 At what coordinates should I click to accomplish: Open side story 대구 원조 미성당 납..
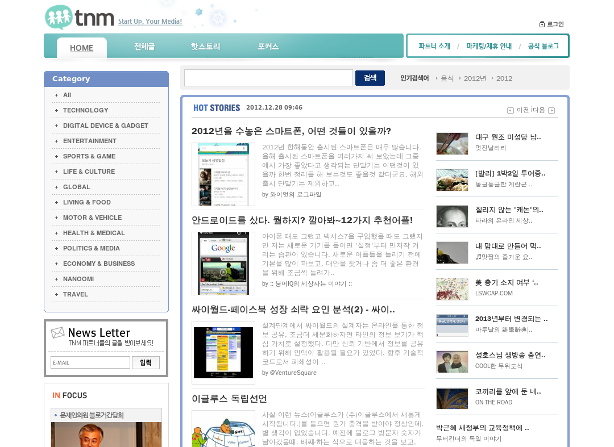click(508, 137)
